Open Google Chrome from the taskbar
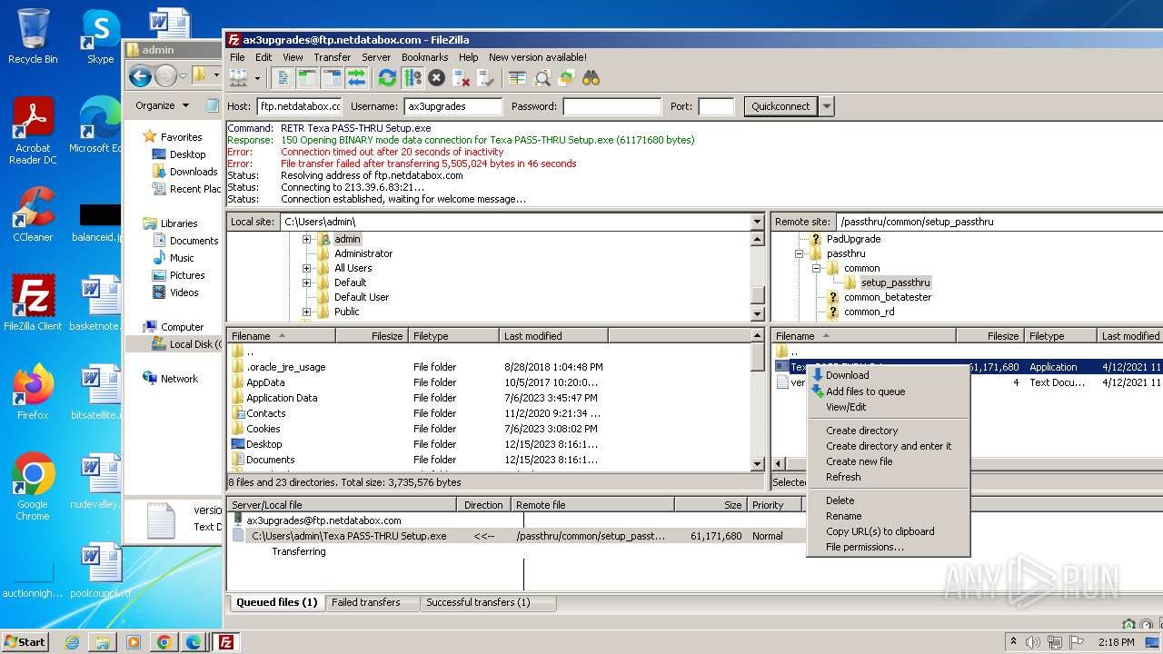 [x=164, y=642]
